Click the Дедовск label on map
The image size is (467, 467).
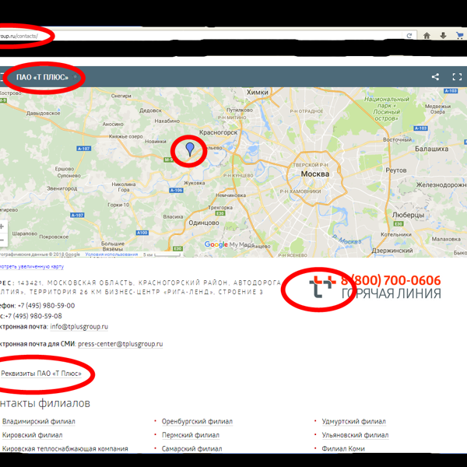coord(150,111)
